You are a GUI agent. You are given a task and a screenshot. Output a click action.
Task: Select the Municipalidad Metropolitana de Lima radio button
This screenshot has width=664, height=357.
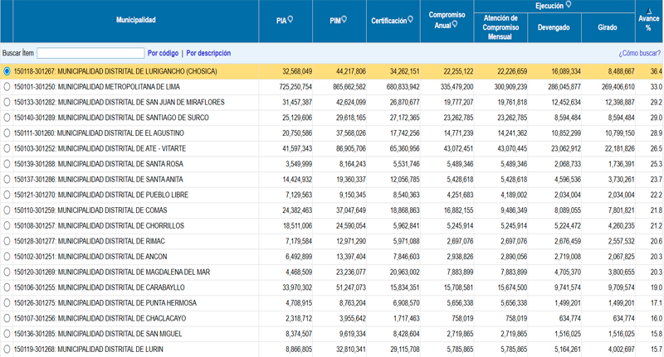[x=7, y=86]
